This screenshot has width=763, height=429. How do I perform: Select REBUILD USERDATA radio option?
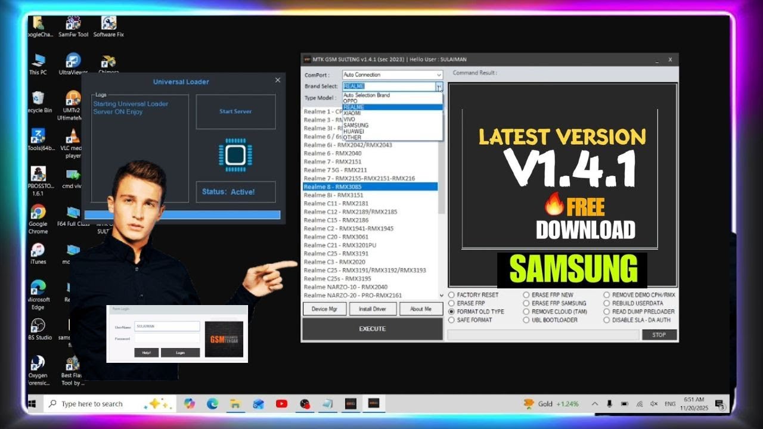click(x=633, y=303)
